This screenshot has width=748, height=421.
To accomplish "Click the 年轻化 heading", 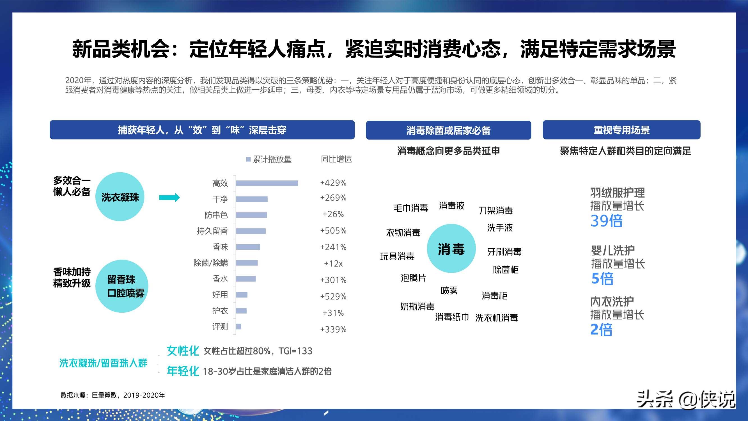I will [183, 371].
